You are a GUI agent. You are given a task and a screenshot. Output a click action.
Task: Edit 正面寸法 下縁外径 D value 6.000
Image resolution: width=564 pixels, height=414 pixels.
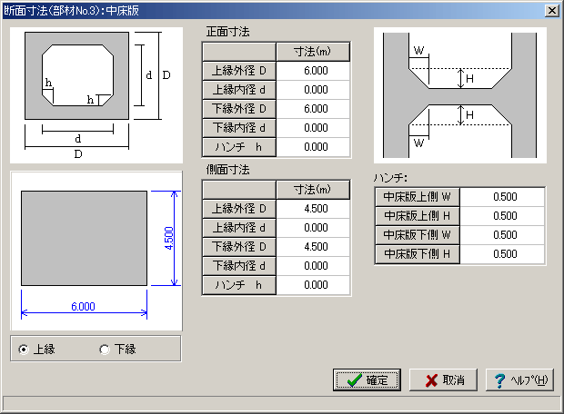point(313,109)
